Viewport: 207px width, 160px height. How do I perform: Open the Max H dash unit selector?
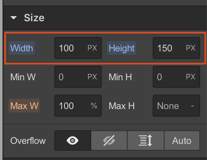(193, 106)
